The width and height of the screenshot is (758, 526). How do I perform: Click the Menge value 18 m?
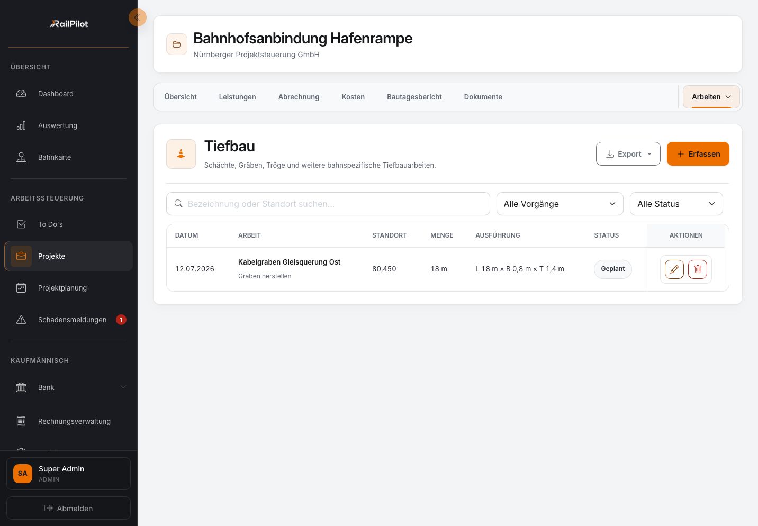[x=439, y=269]
